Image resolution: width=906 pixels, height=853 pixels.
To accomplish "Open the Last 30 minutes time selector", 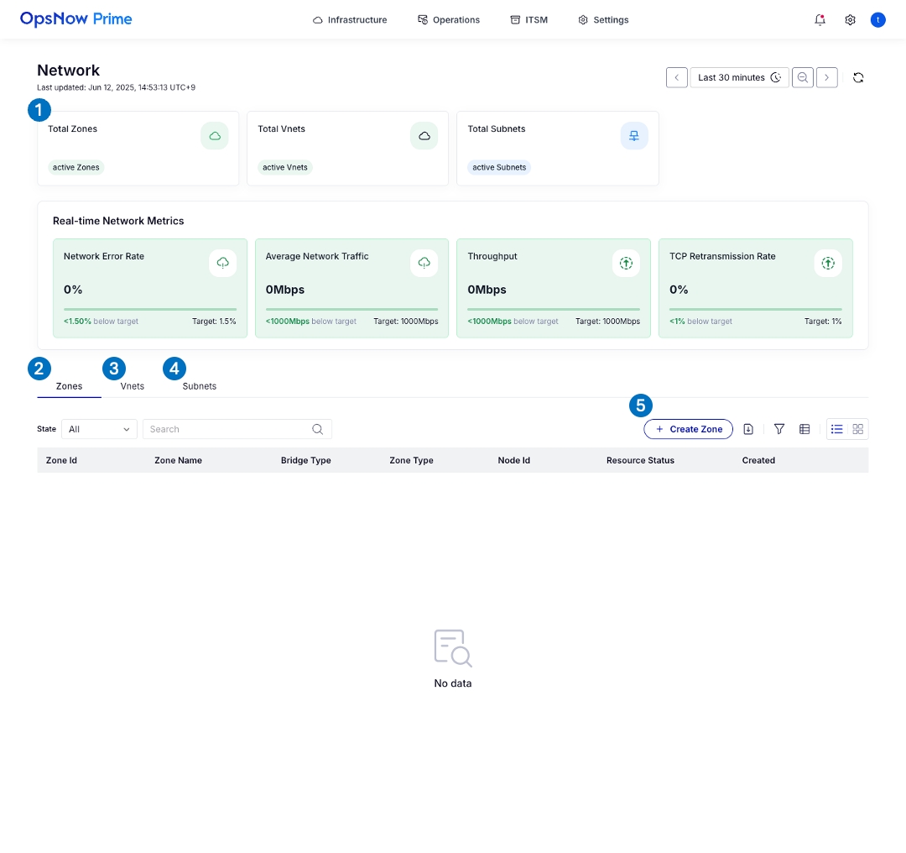I will [739, 77].
